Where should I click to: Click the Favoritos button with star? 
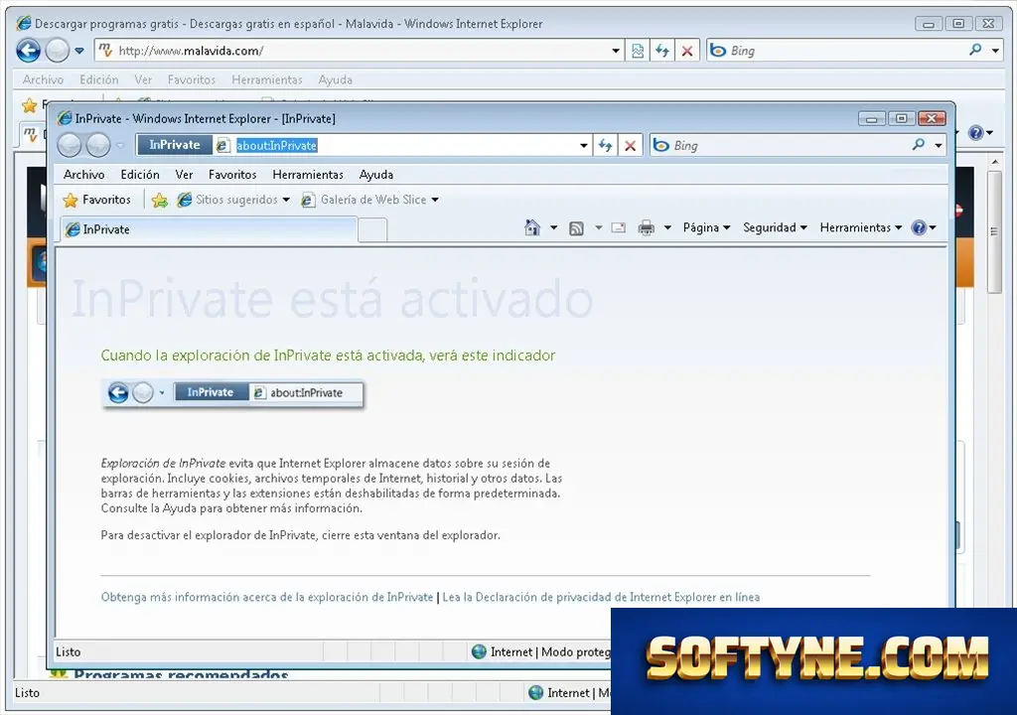point(97,200)
